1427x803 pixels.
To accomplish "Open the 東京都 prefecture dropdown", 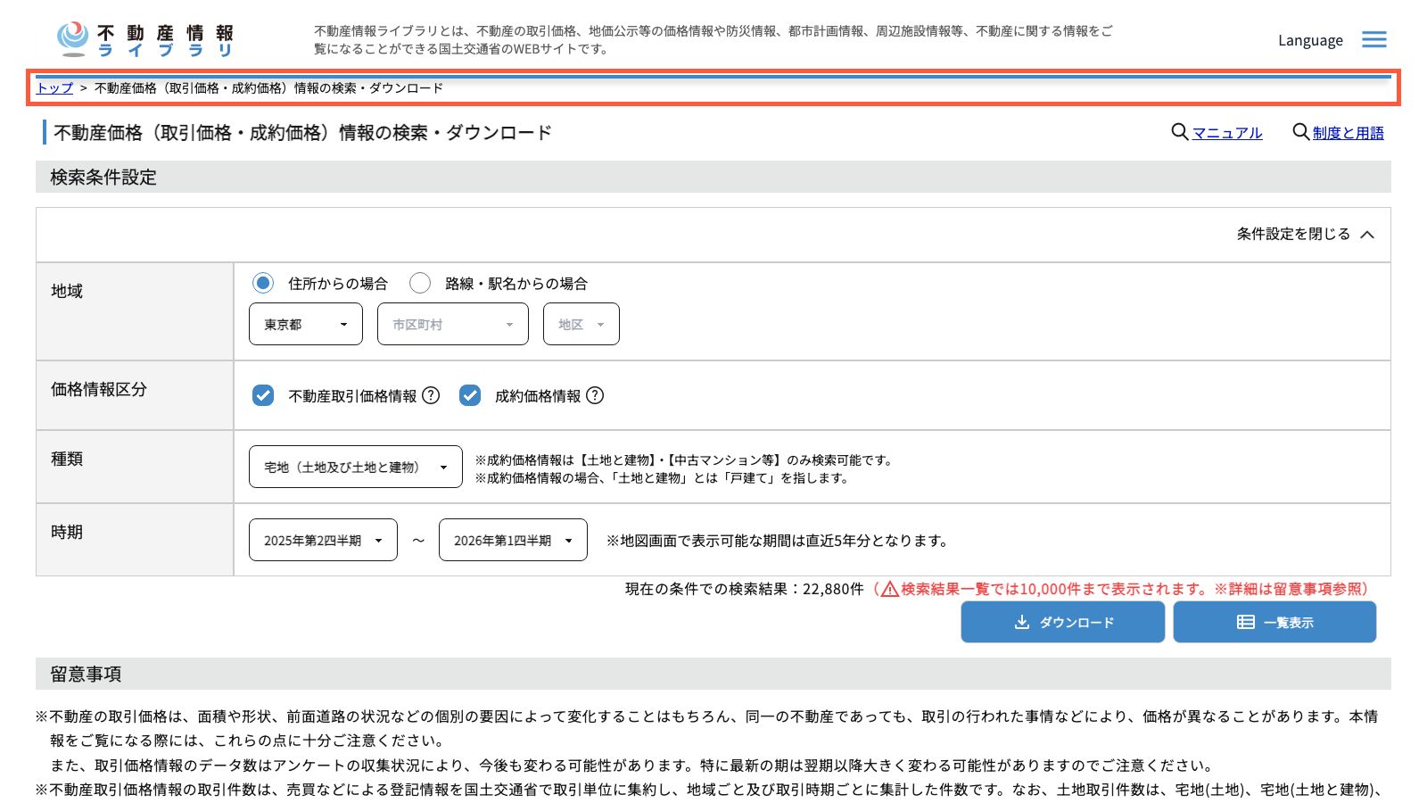I will [306, 324].
